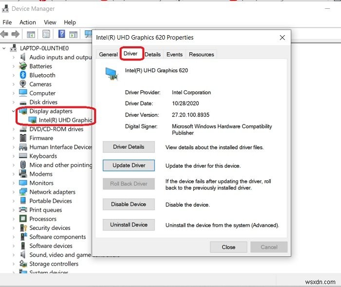Viewport: 341px width, 287px height.
Task: Click the Properties toolbar icon
Action: point(46,34)
